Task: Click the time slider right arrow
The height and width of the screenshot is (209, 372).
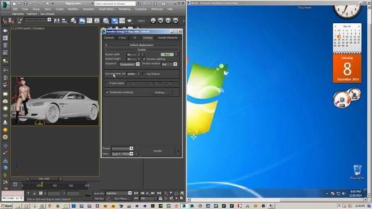Action: coord(60,179)
